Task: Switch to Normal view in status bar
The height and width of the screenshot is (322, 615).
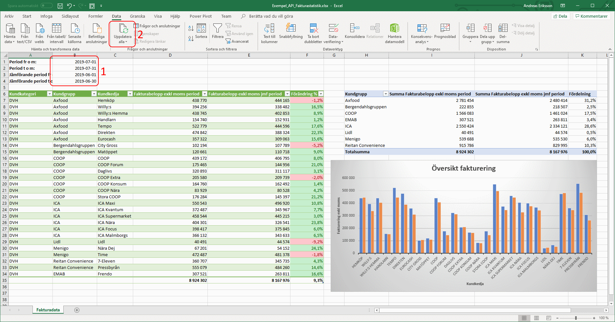Action: tap(524, 318)
